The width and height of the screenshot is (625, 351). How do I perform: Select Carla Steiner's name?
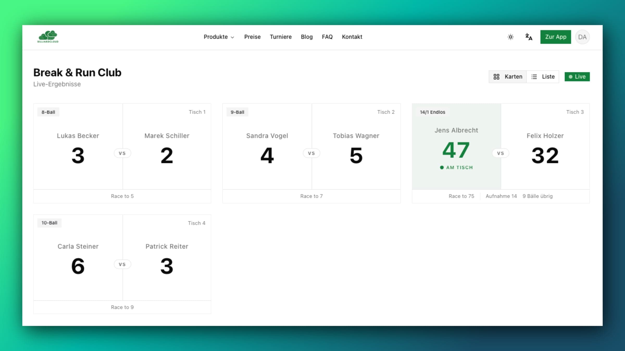click(x=78, y=246)
